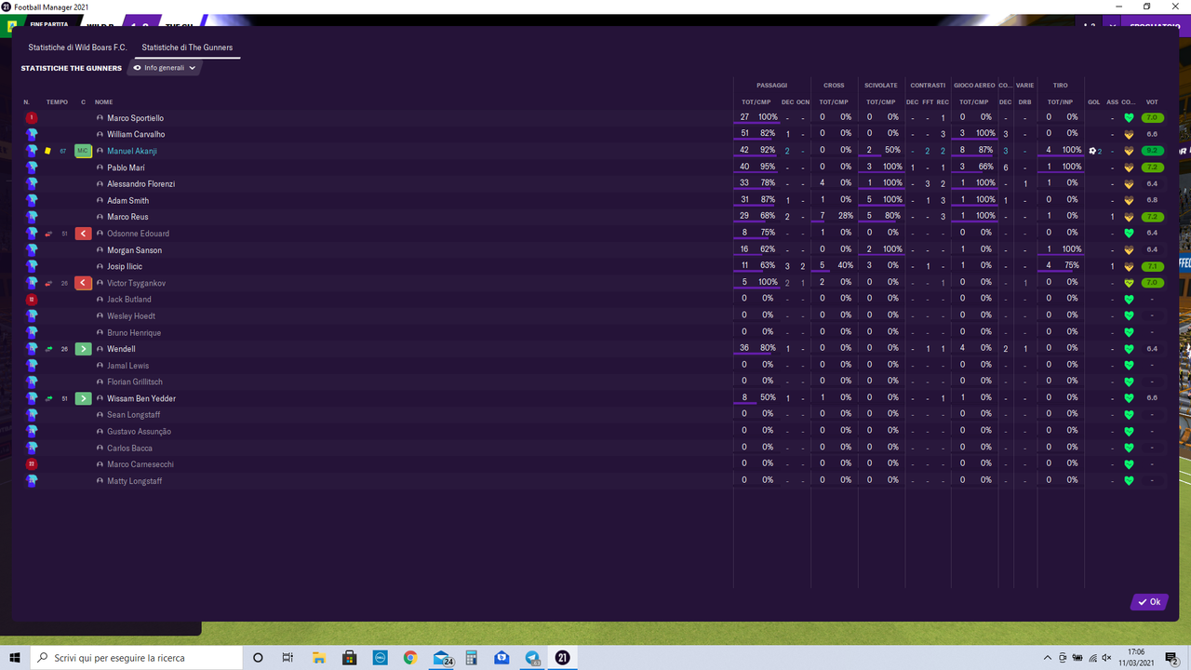
Task: Click Marco Reus's 28% cross completion value
Action: pos(845,217)
